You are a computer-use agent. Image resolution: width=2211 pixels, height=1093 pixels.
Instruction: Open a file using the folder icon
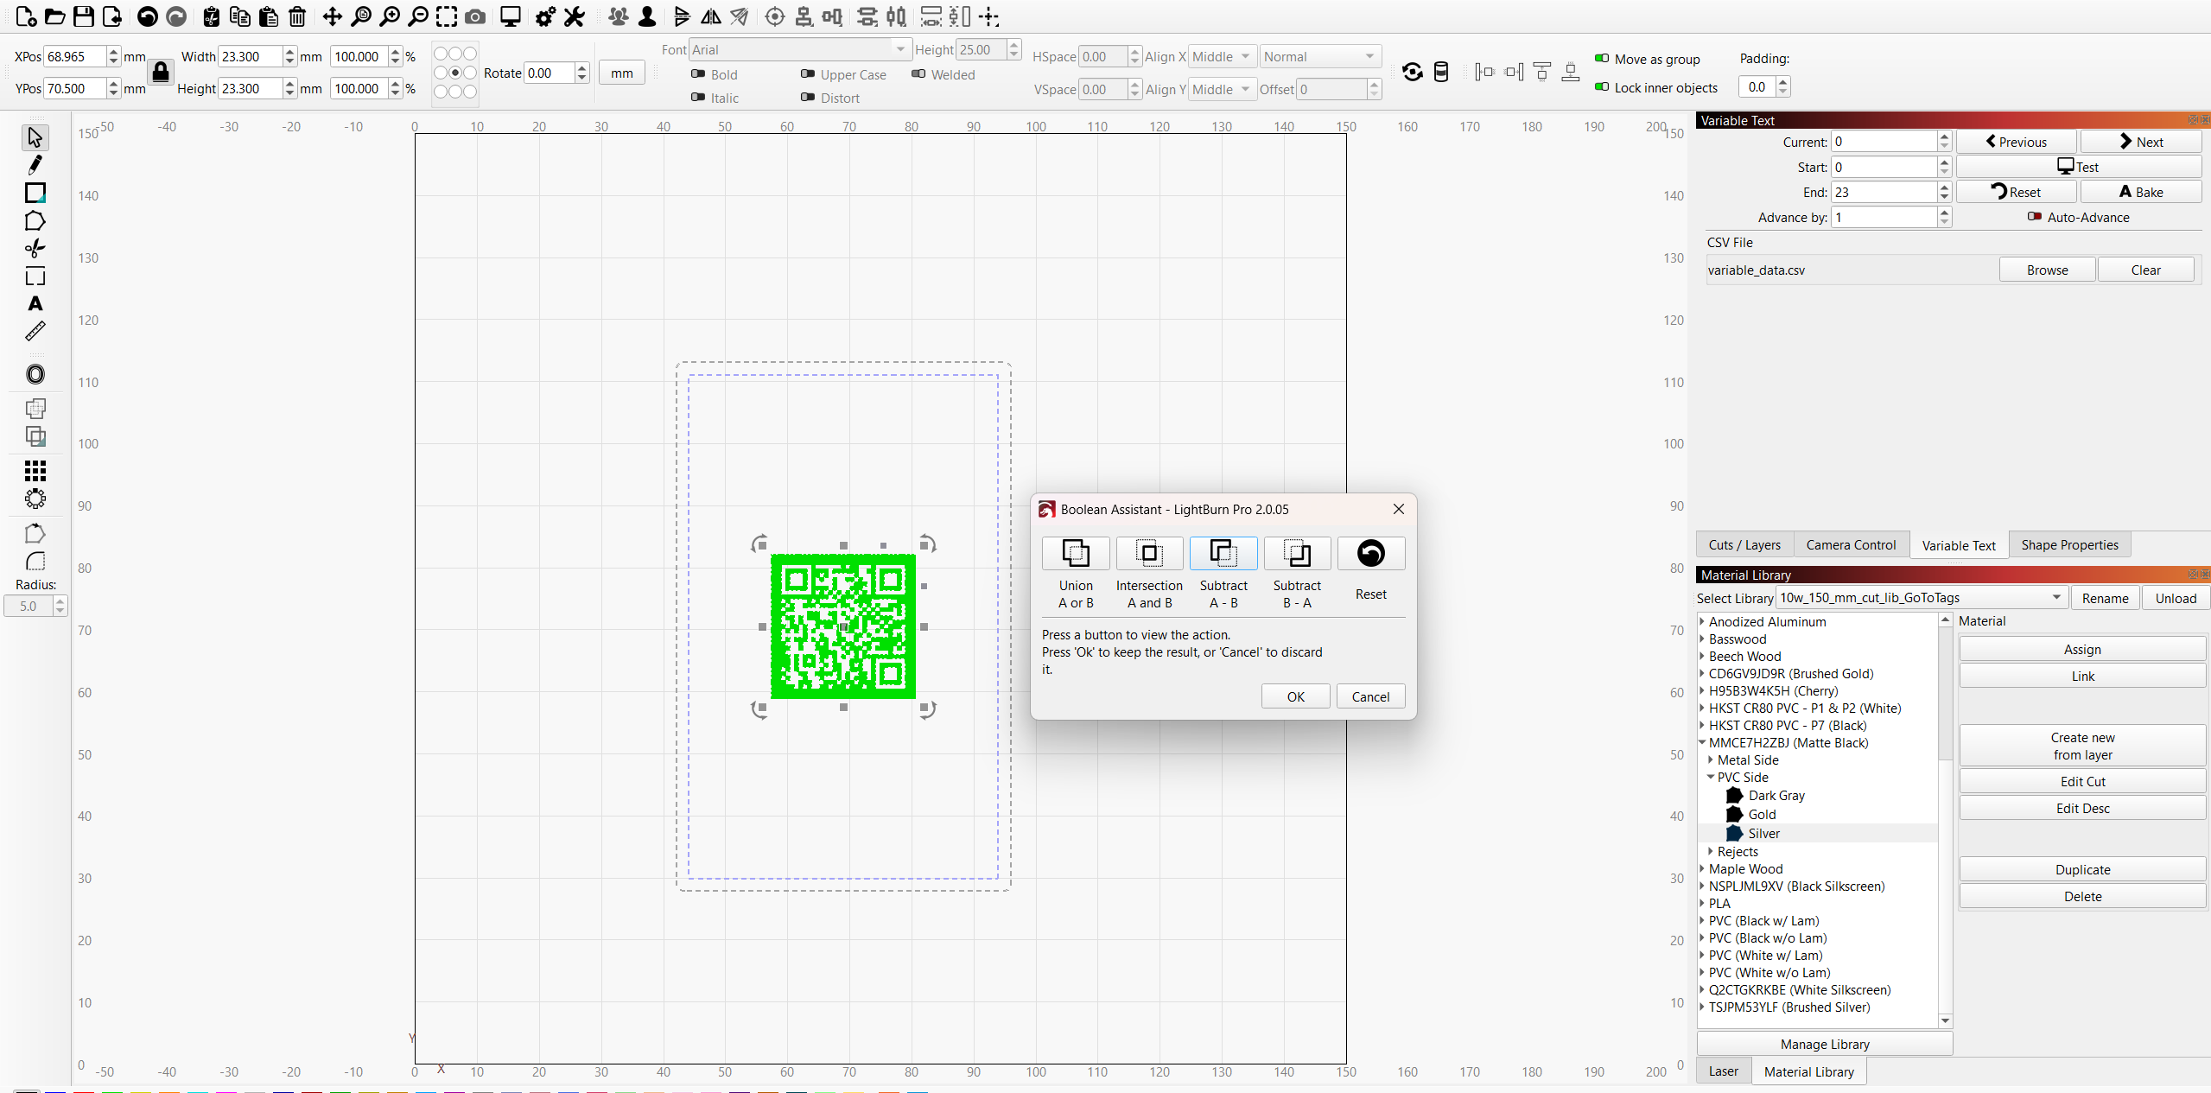tap(54, 16)
